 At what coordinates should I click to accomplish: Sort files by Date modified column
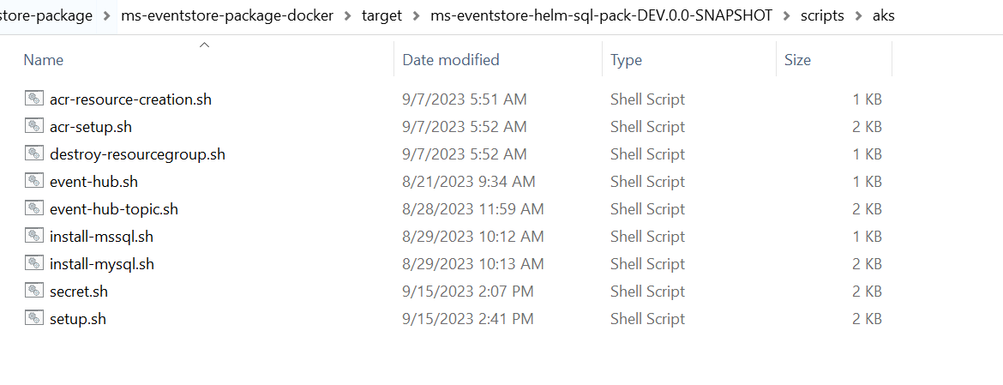click(x=450, y=60)
